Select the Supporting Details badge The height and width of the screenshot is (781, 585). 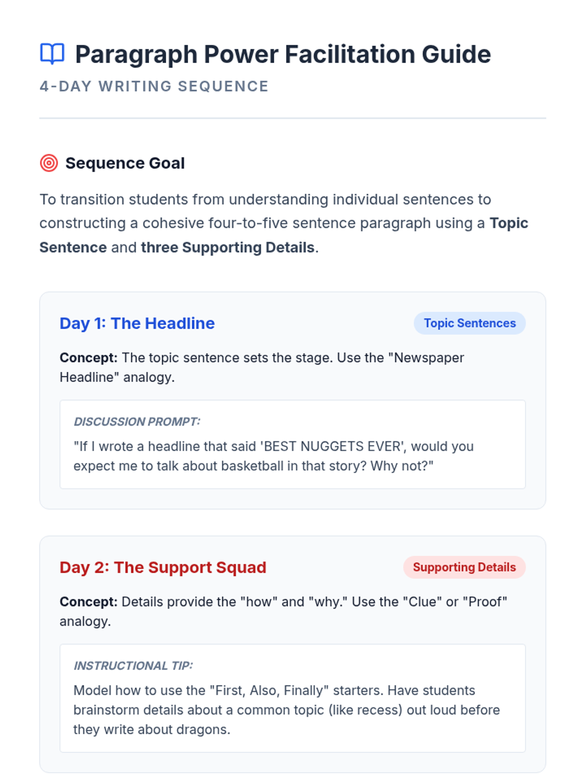[464, 567]
